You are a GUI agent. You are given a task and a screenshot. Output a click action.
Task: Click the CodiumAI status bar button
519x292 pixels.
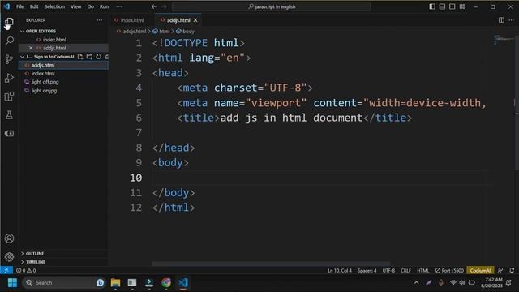480,270
